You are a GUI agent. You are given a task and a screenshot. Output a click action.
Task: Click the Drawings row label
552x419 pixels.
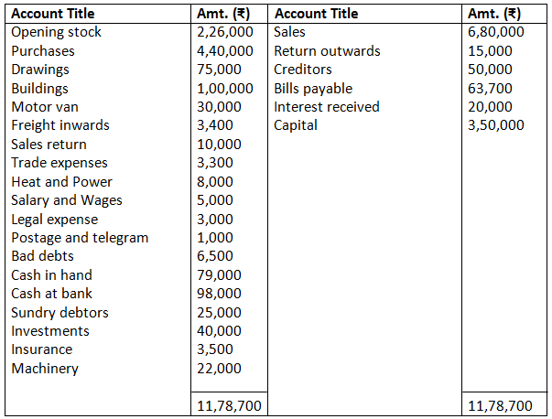40,70
